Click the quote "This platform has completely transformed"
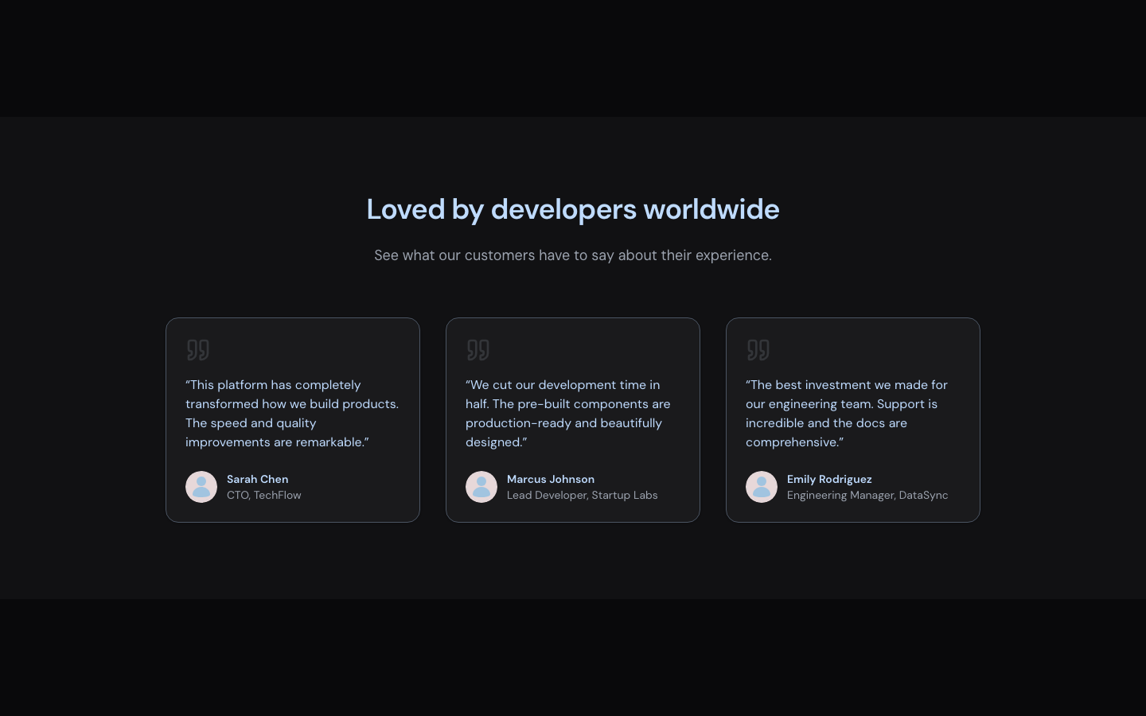The width and height of the screenshot is (1146, 716). tap(292, 414)
